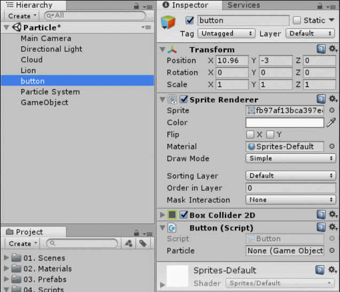Click the Inspector panel lock icon
Viewport: 340px width, 292px height.
[x=320, y=6]
